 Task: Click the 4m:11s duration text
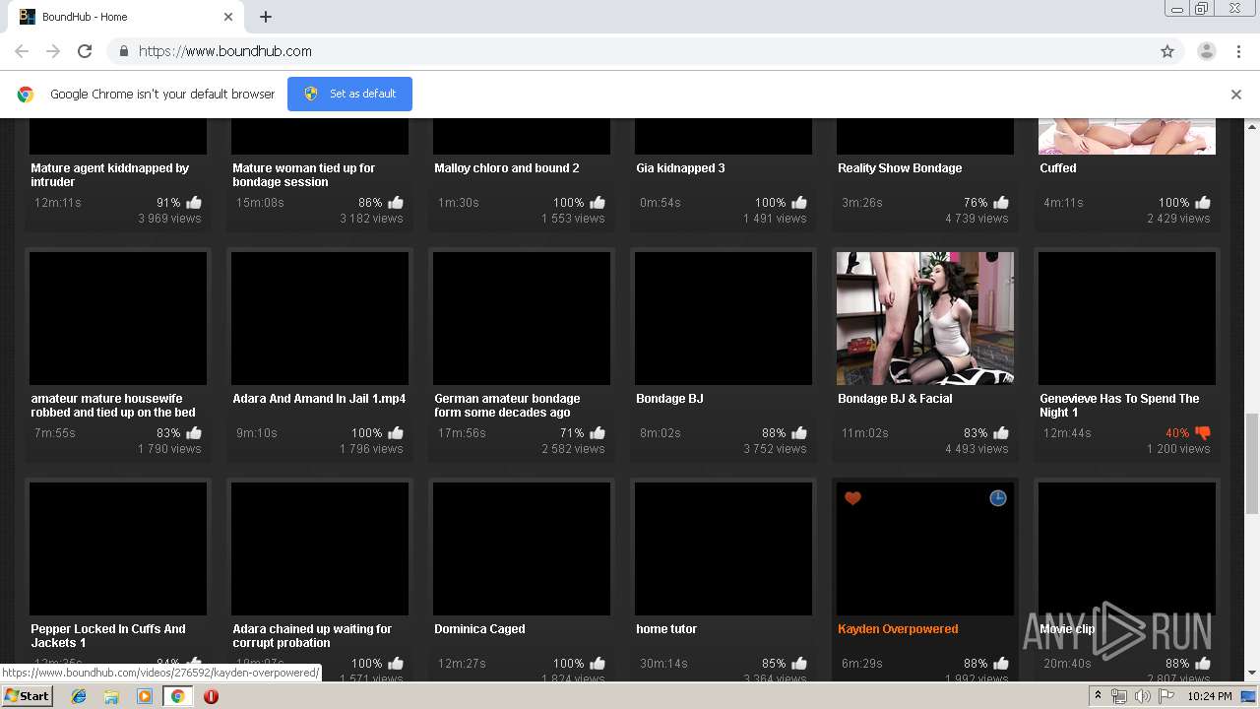[1063, 203]
